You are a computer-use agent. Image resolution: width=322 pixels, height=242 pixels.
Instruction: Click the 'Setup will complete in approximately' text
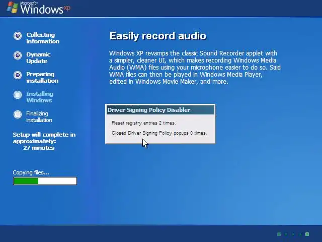tap(44, 138)
